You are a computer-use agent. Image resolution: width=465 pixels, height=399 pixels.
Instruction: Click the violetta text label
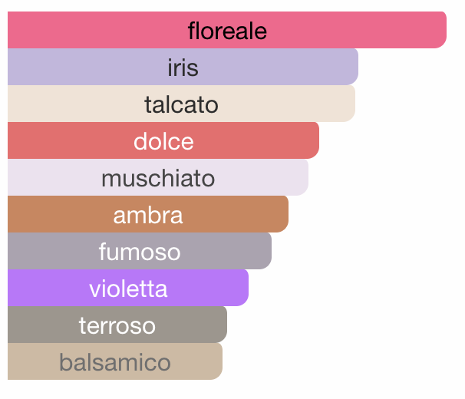(x=128, y=289)
